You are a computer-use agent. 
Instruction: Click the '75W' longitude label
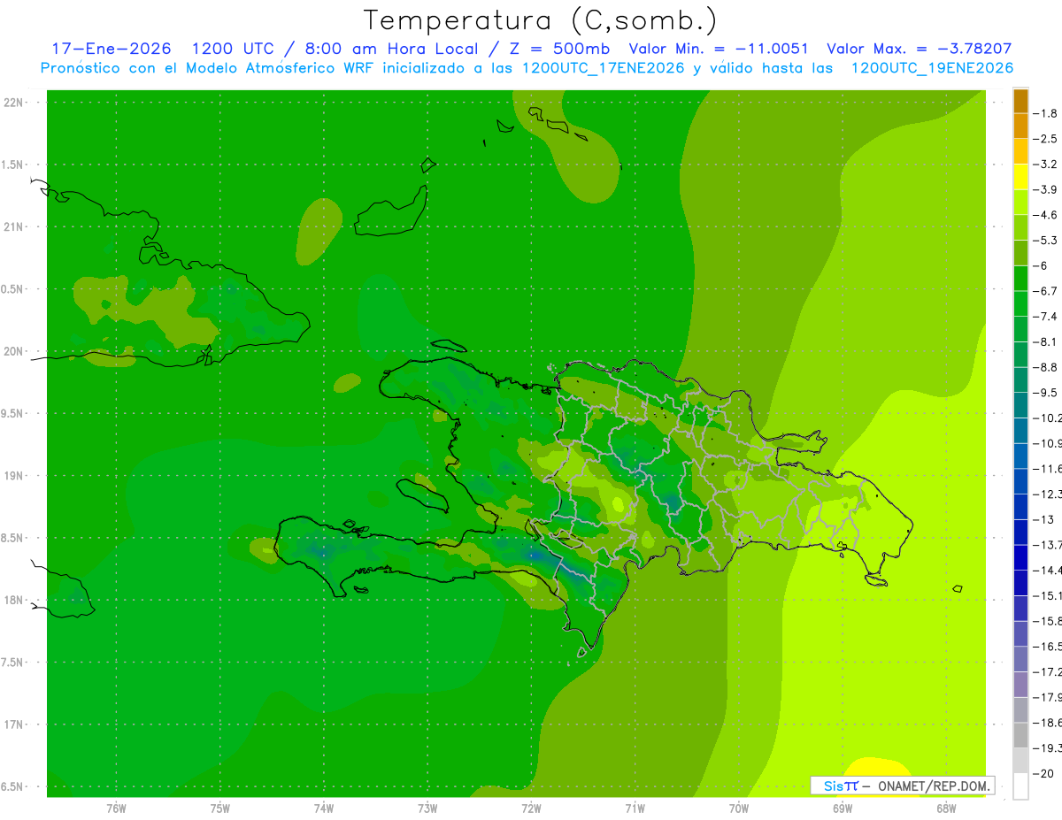pos(220,809)
